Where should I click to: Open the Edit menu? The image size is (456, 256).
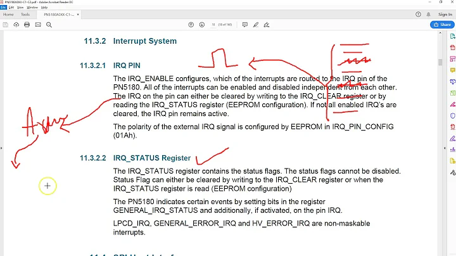(11, 7)
